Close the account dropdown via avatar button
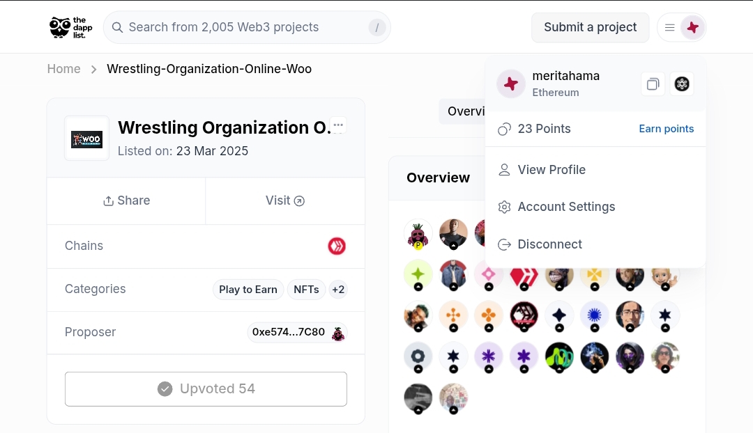Viewport: 753px width, 433px height. (692, 28)
